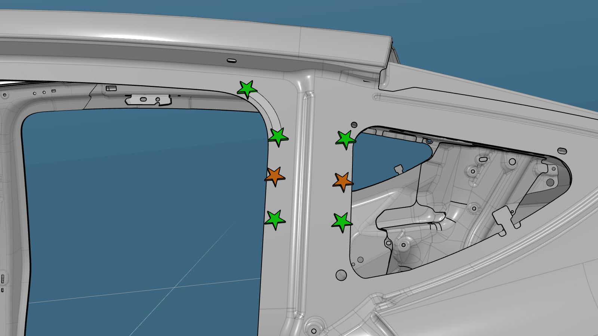
Task: Click the large round hole below quarter window
Action: pyautogui.click(x=341, y=276)
